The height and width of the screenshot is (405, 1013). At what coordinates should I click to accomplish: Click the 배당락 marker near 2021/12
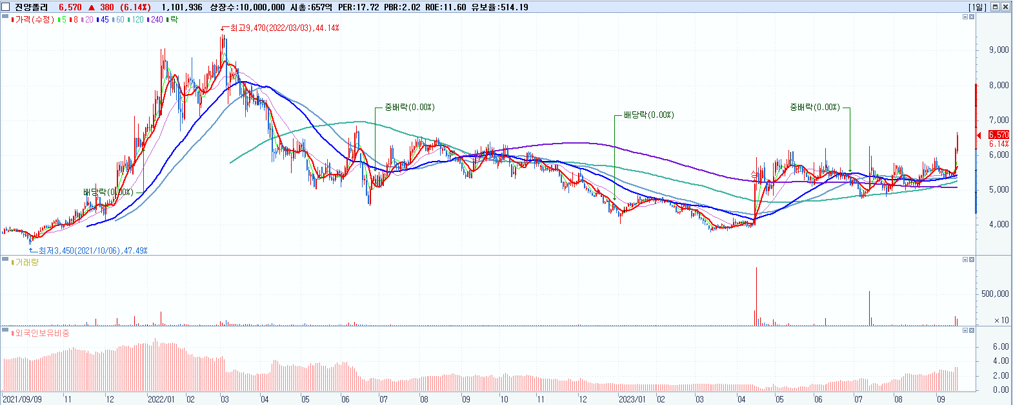(x=108, y=192)
